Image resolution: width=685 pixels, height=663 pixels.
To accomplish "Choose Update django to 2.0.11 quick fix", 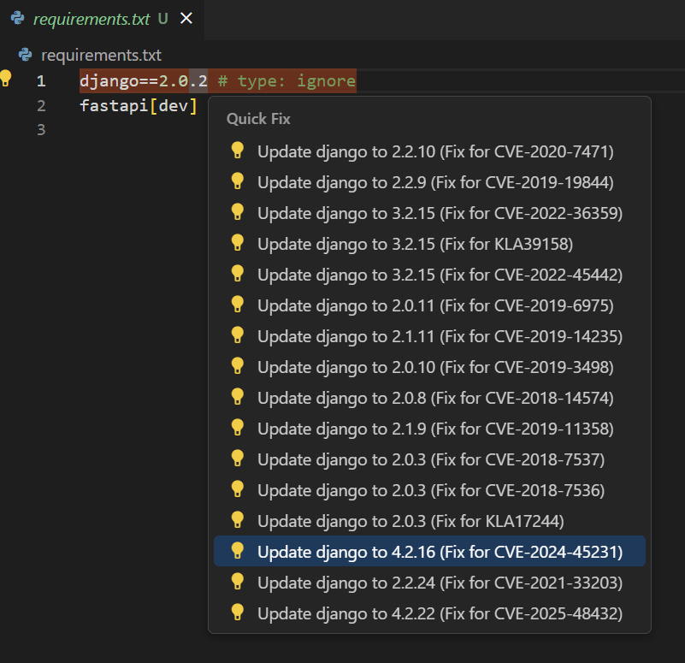I will [x=429, y=305].
